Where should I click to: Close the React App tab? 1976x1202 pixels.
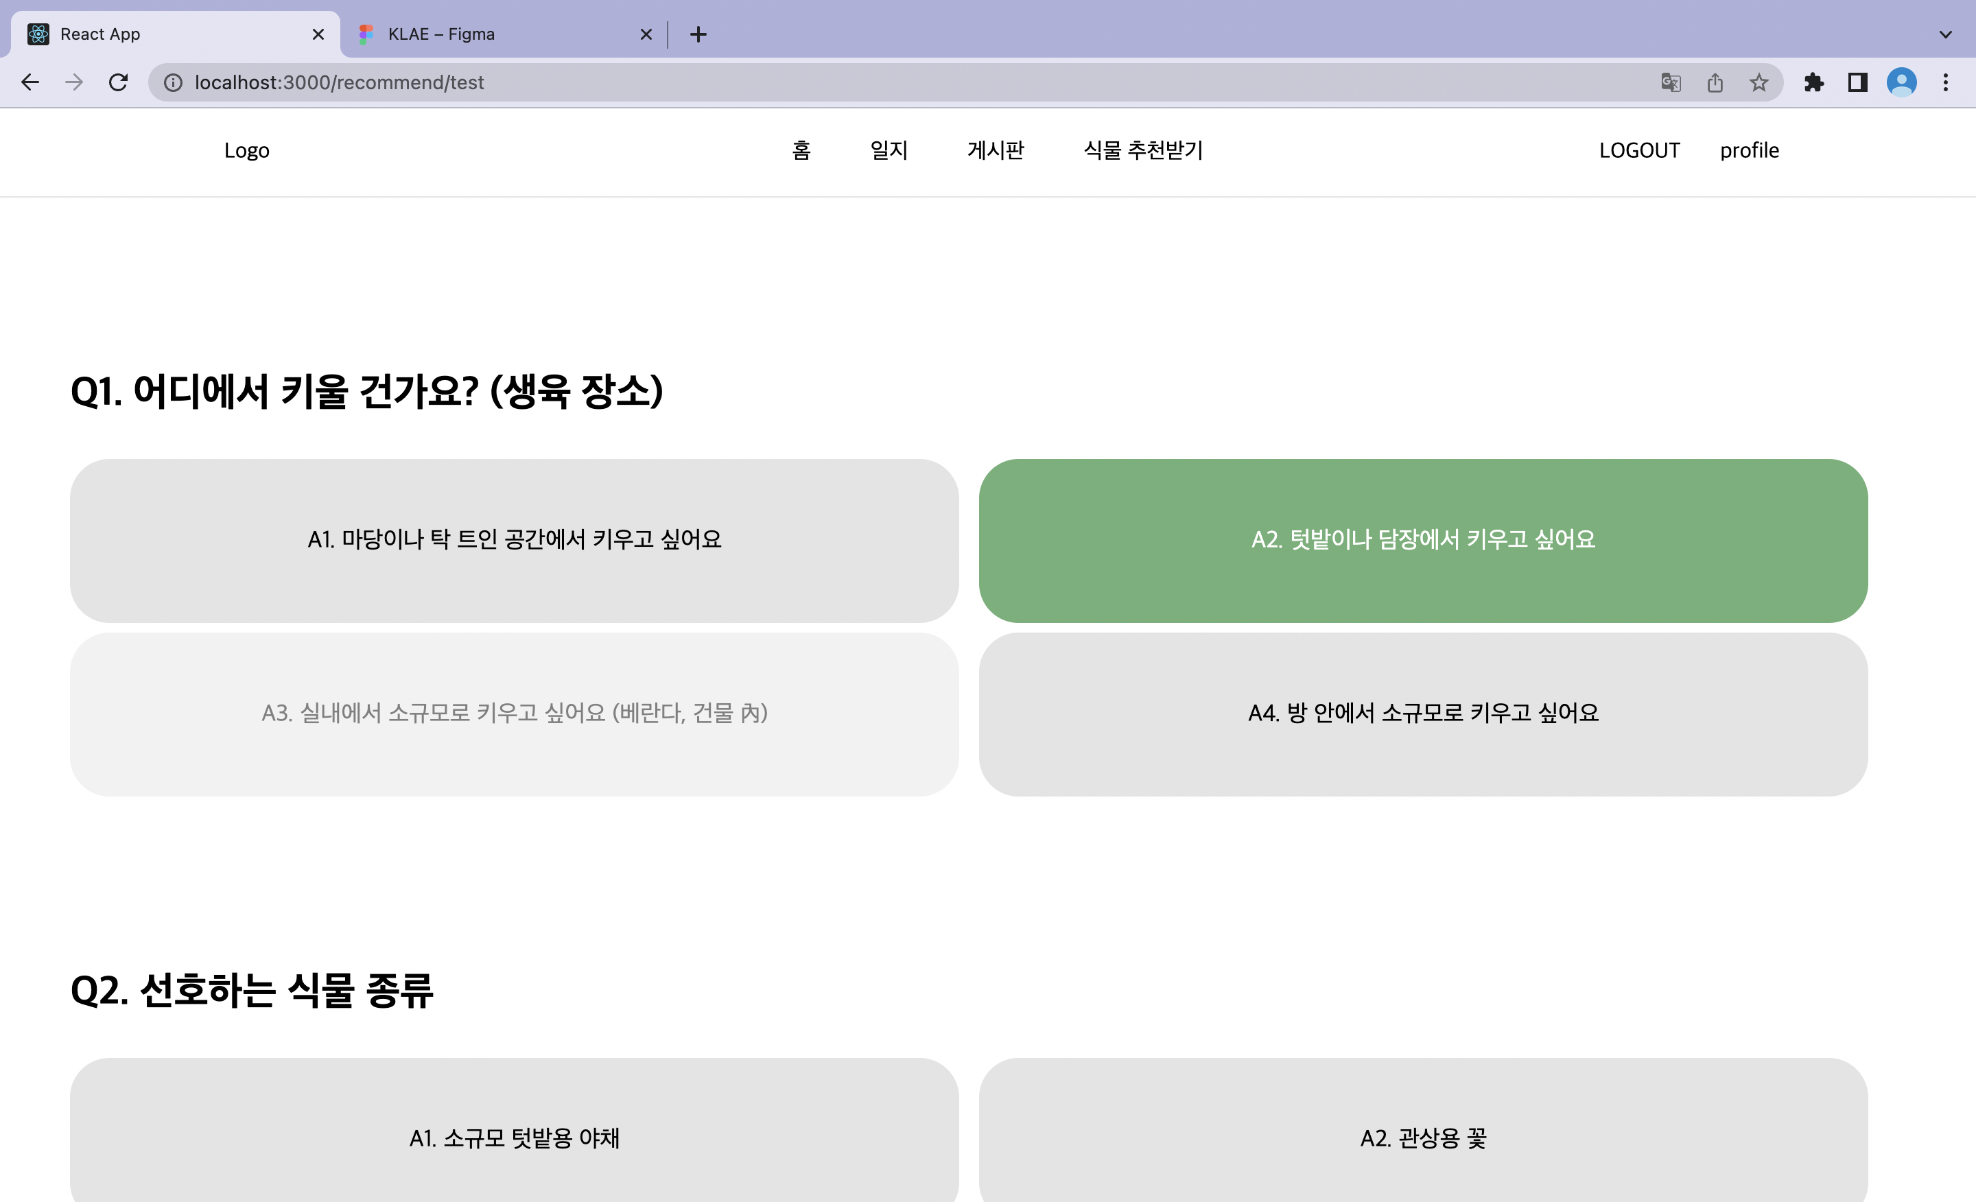pos(318,34)
